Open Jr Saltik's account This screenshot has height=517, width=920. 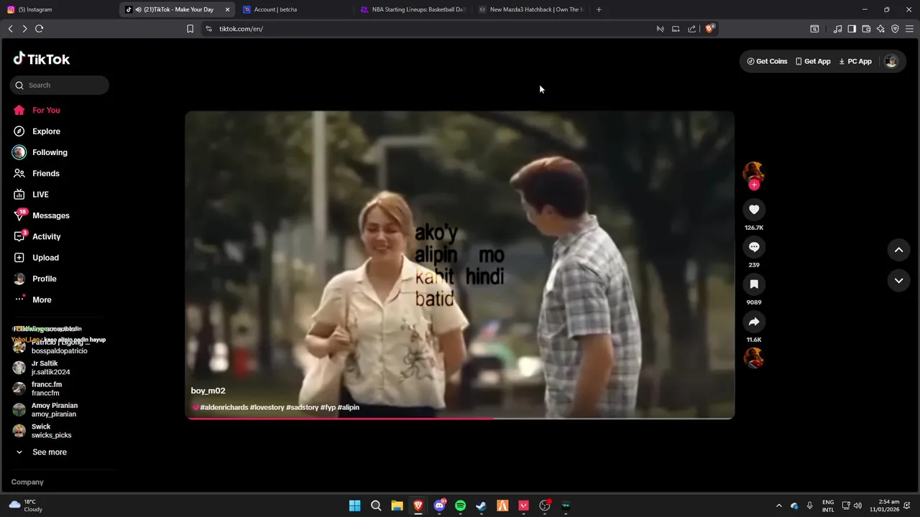click(50, 368)
